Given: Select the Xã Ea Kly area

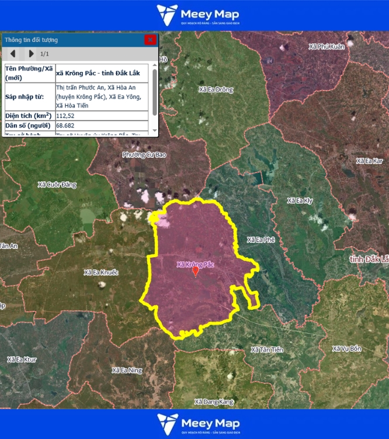Looking at the screenshot, I should pyautogui.click(x=300, y=201).
